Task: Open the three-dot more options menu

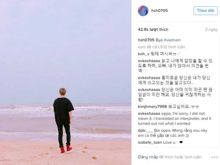Action: [214, 157]
